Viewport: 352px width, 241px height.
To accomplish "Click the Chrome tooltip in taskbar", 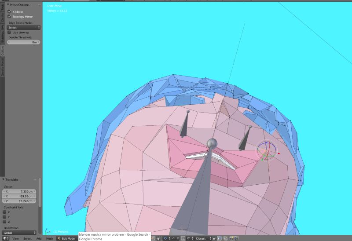I will [x=114, y=237].
